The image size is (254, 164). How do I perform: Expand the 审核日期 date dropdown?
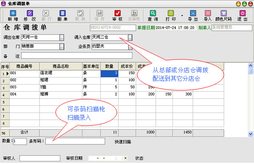pyautogui.click(x=125, y=158)
